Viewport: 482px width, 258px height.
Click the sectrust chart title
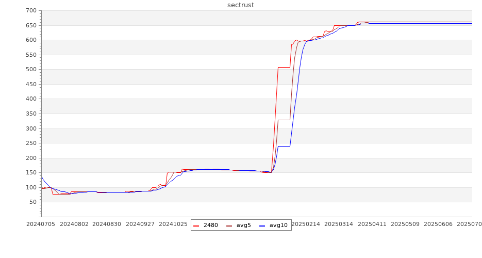(x=241, y=5)
